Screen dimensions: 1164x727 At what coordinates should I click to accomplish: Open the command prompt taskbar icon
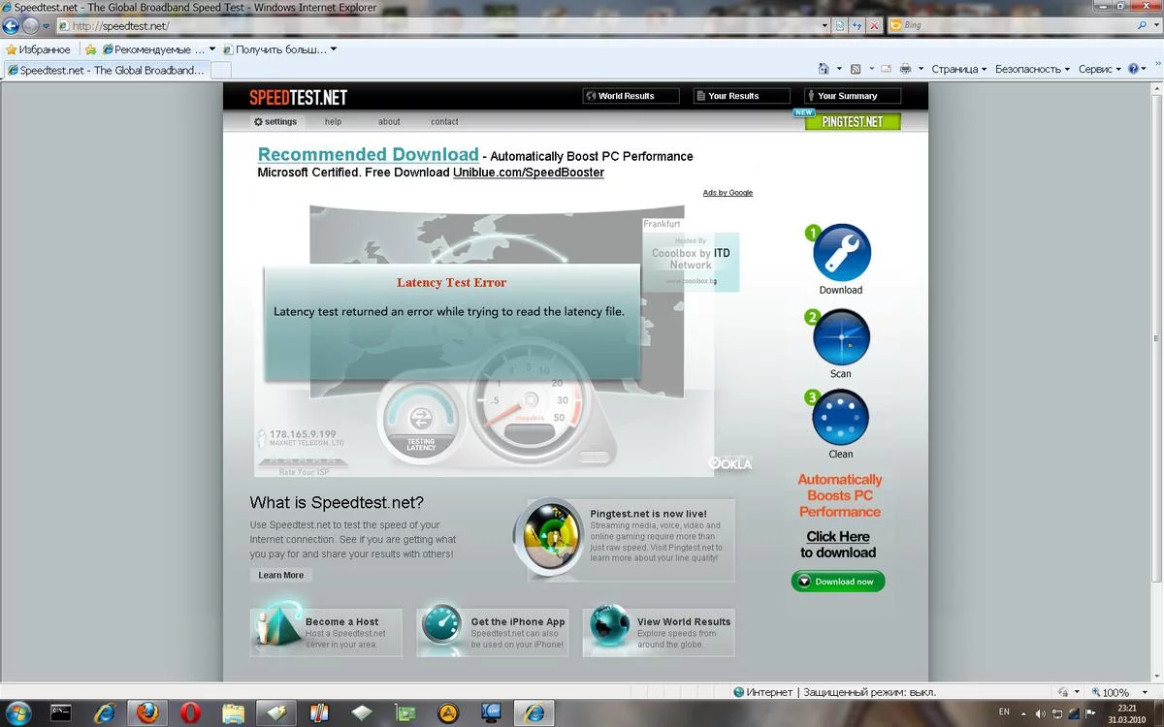[x=61, y=712]
